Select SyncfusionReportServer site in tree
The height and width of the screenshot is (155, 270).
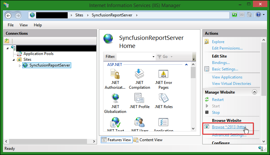tap(50, 65)
